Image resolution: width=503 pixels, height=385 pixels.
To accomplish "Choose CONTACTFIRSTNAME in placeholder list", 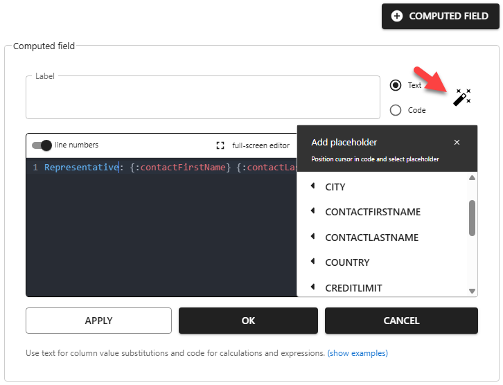I will pyautogui.click(x=373, y=212).
